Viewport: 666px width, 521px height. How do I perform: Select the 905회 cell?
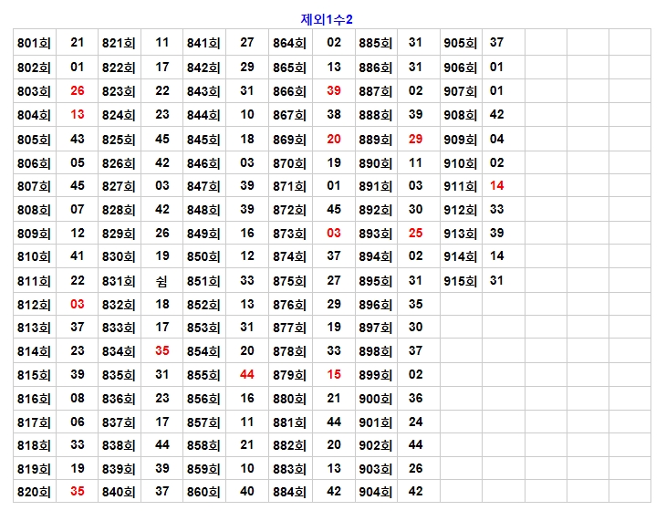460,43
